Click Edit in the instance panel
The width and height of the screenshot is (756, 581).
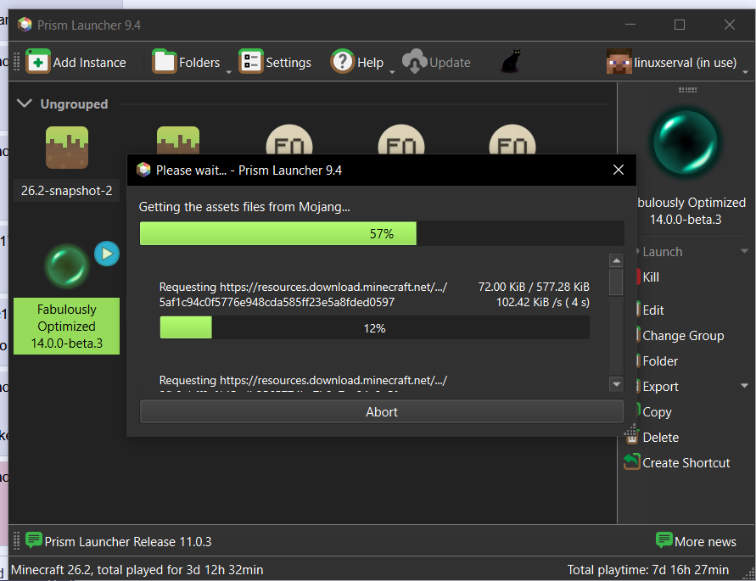652,310
